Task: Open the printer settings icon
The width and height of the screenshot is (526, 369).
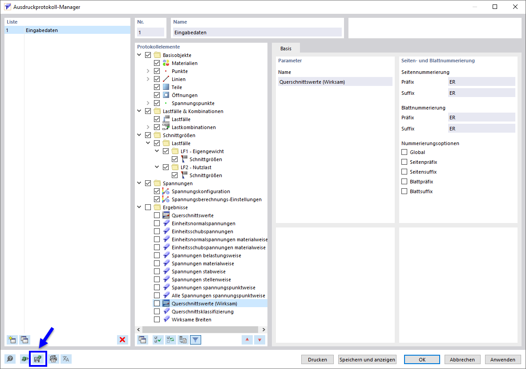Action: click(53, 359)
